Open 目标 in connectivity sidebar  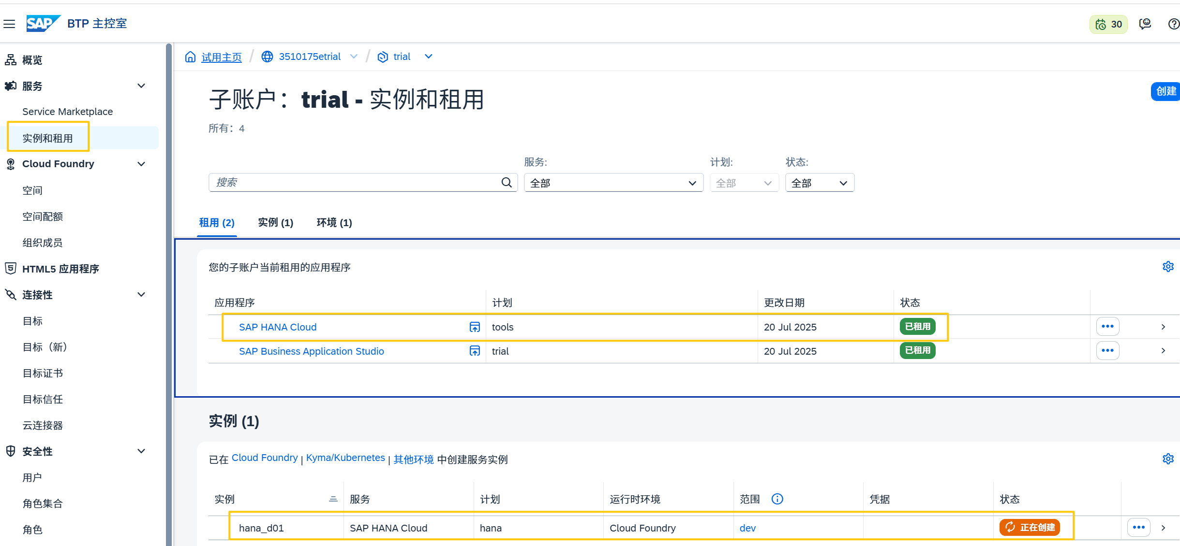[32, 321]
